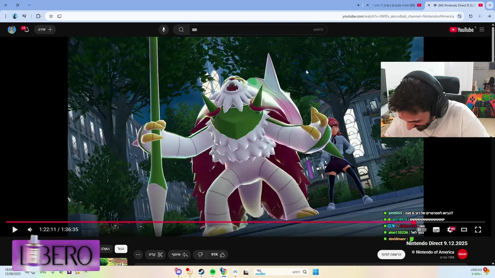Open Discord from the taskbar
This screenshot has height=278, width=495.
click(178, 272)
